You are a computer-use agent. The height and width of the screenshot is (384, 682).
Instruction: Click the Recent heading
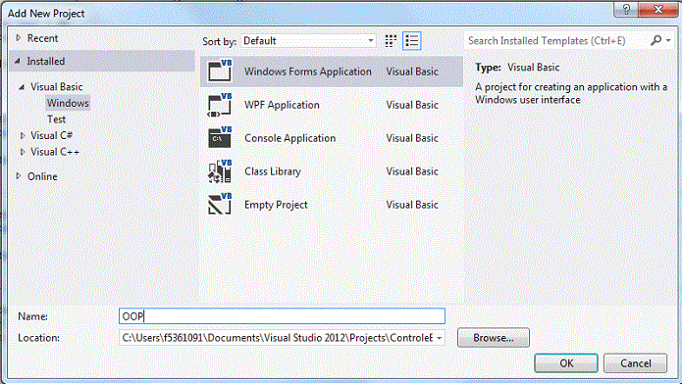click(42, 38)
